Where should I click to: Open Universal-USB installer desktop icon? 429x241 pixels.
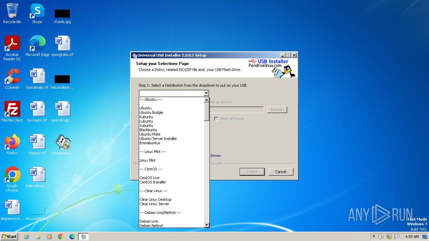[62, 145]
